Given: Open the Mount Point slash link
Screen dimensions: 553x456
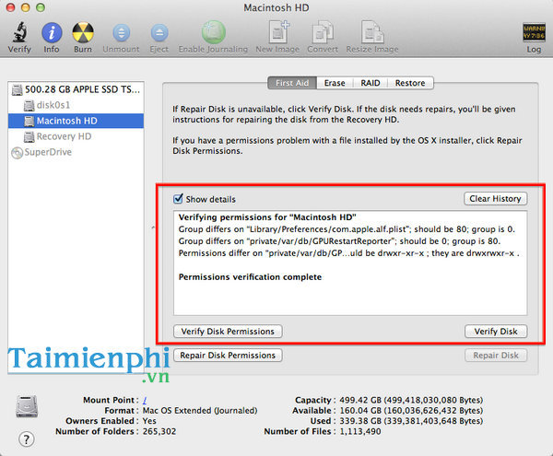Looking at the screenshot, I should [x=145, y=400].
